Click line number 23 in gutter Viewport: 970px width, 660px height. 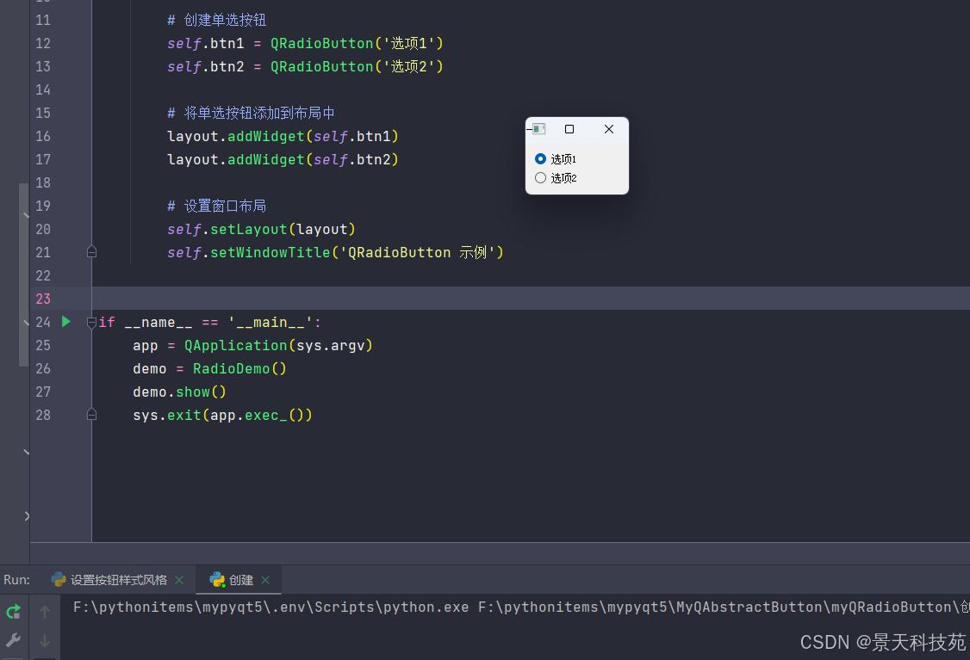coord(43,299)
